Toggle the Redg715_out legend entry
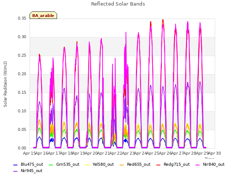 coord(173,165)
